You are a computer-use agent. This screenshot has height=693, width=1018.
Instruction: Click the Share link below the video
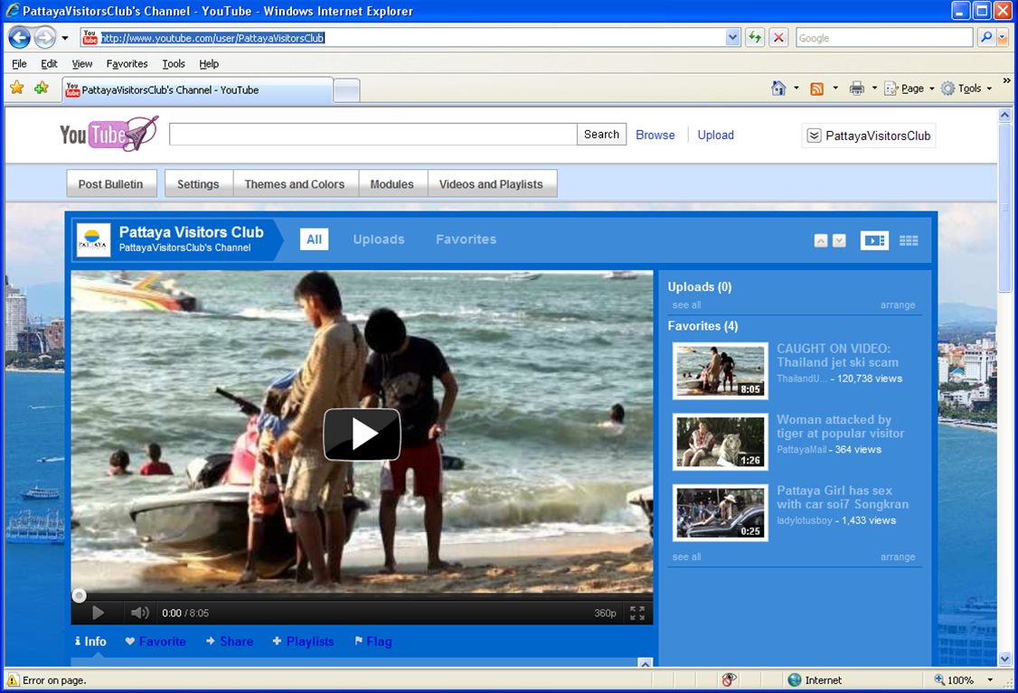230,641
